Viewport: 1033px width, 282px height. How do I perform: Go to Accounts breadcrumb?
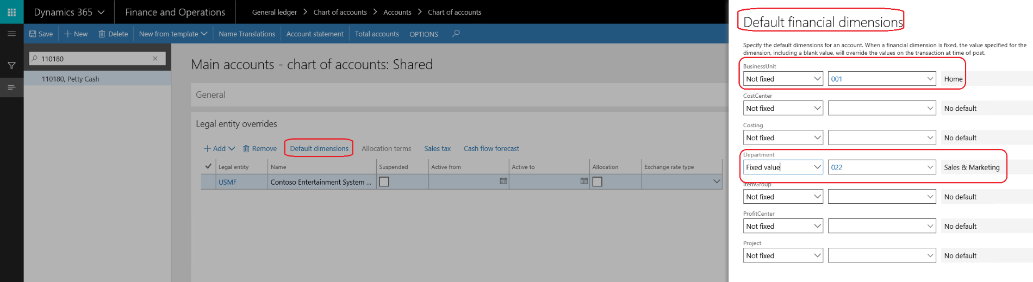[x=397, y=12]
